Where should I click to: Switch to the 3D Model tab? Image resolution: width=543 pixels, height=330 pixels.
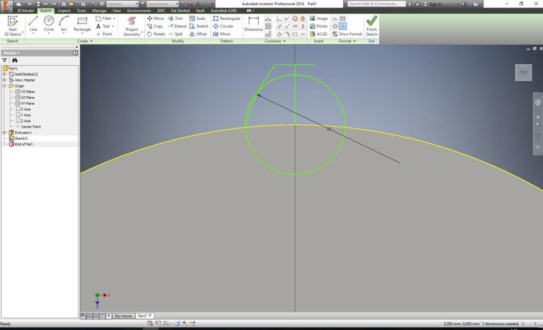tap(25, 11)
